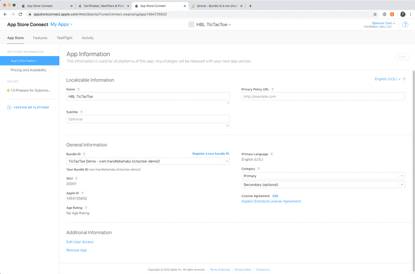Open the Primary category dropdown
The height and width of the screenshot is (274, 415).
click(323, 176)
